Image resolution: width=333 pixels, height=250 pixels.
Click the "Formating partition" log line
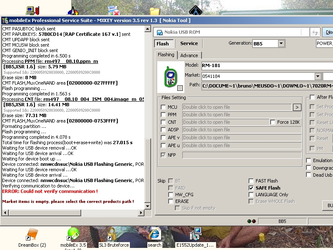(24, 127)
